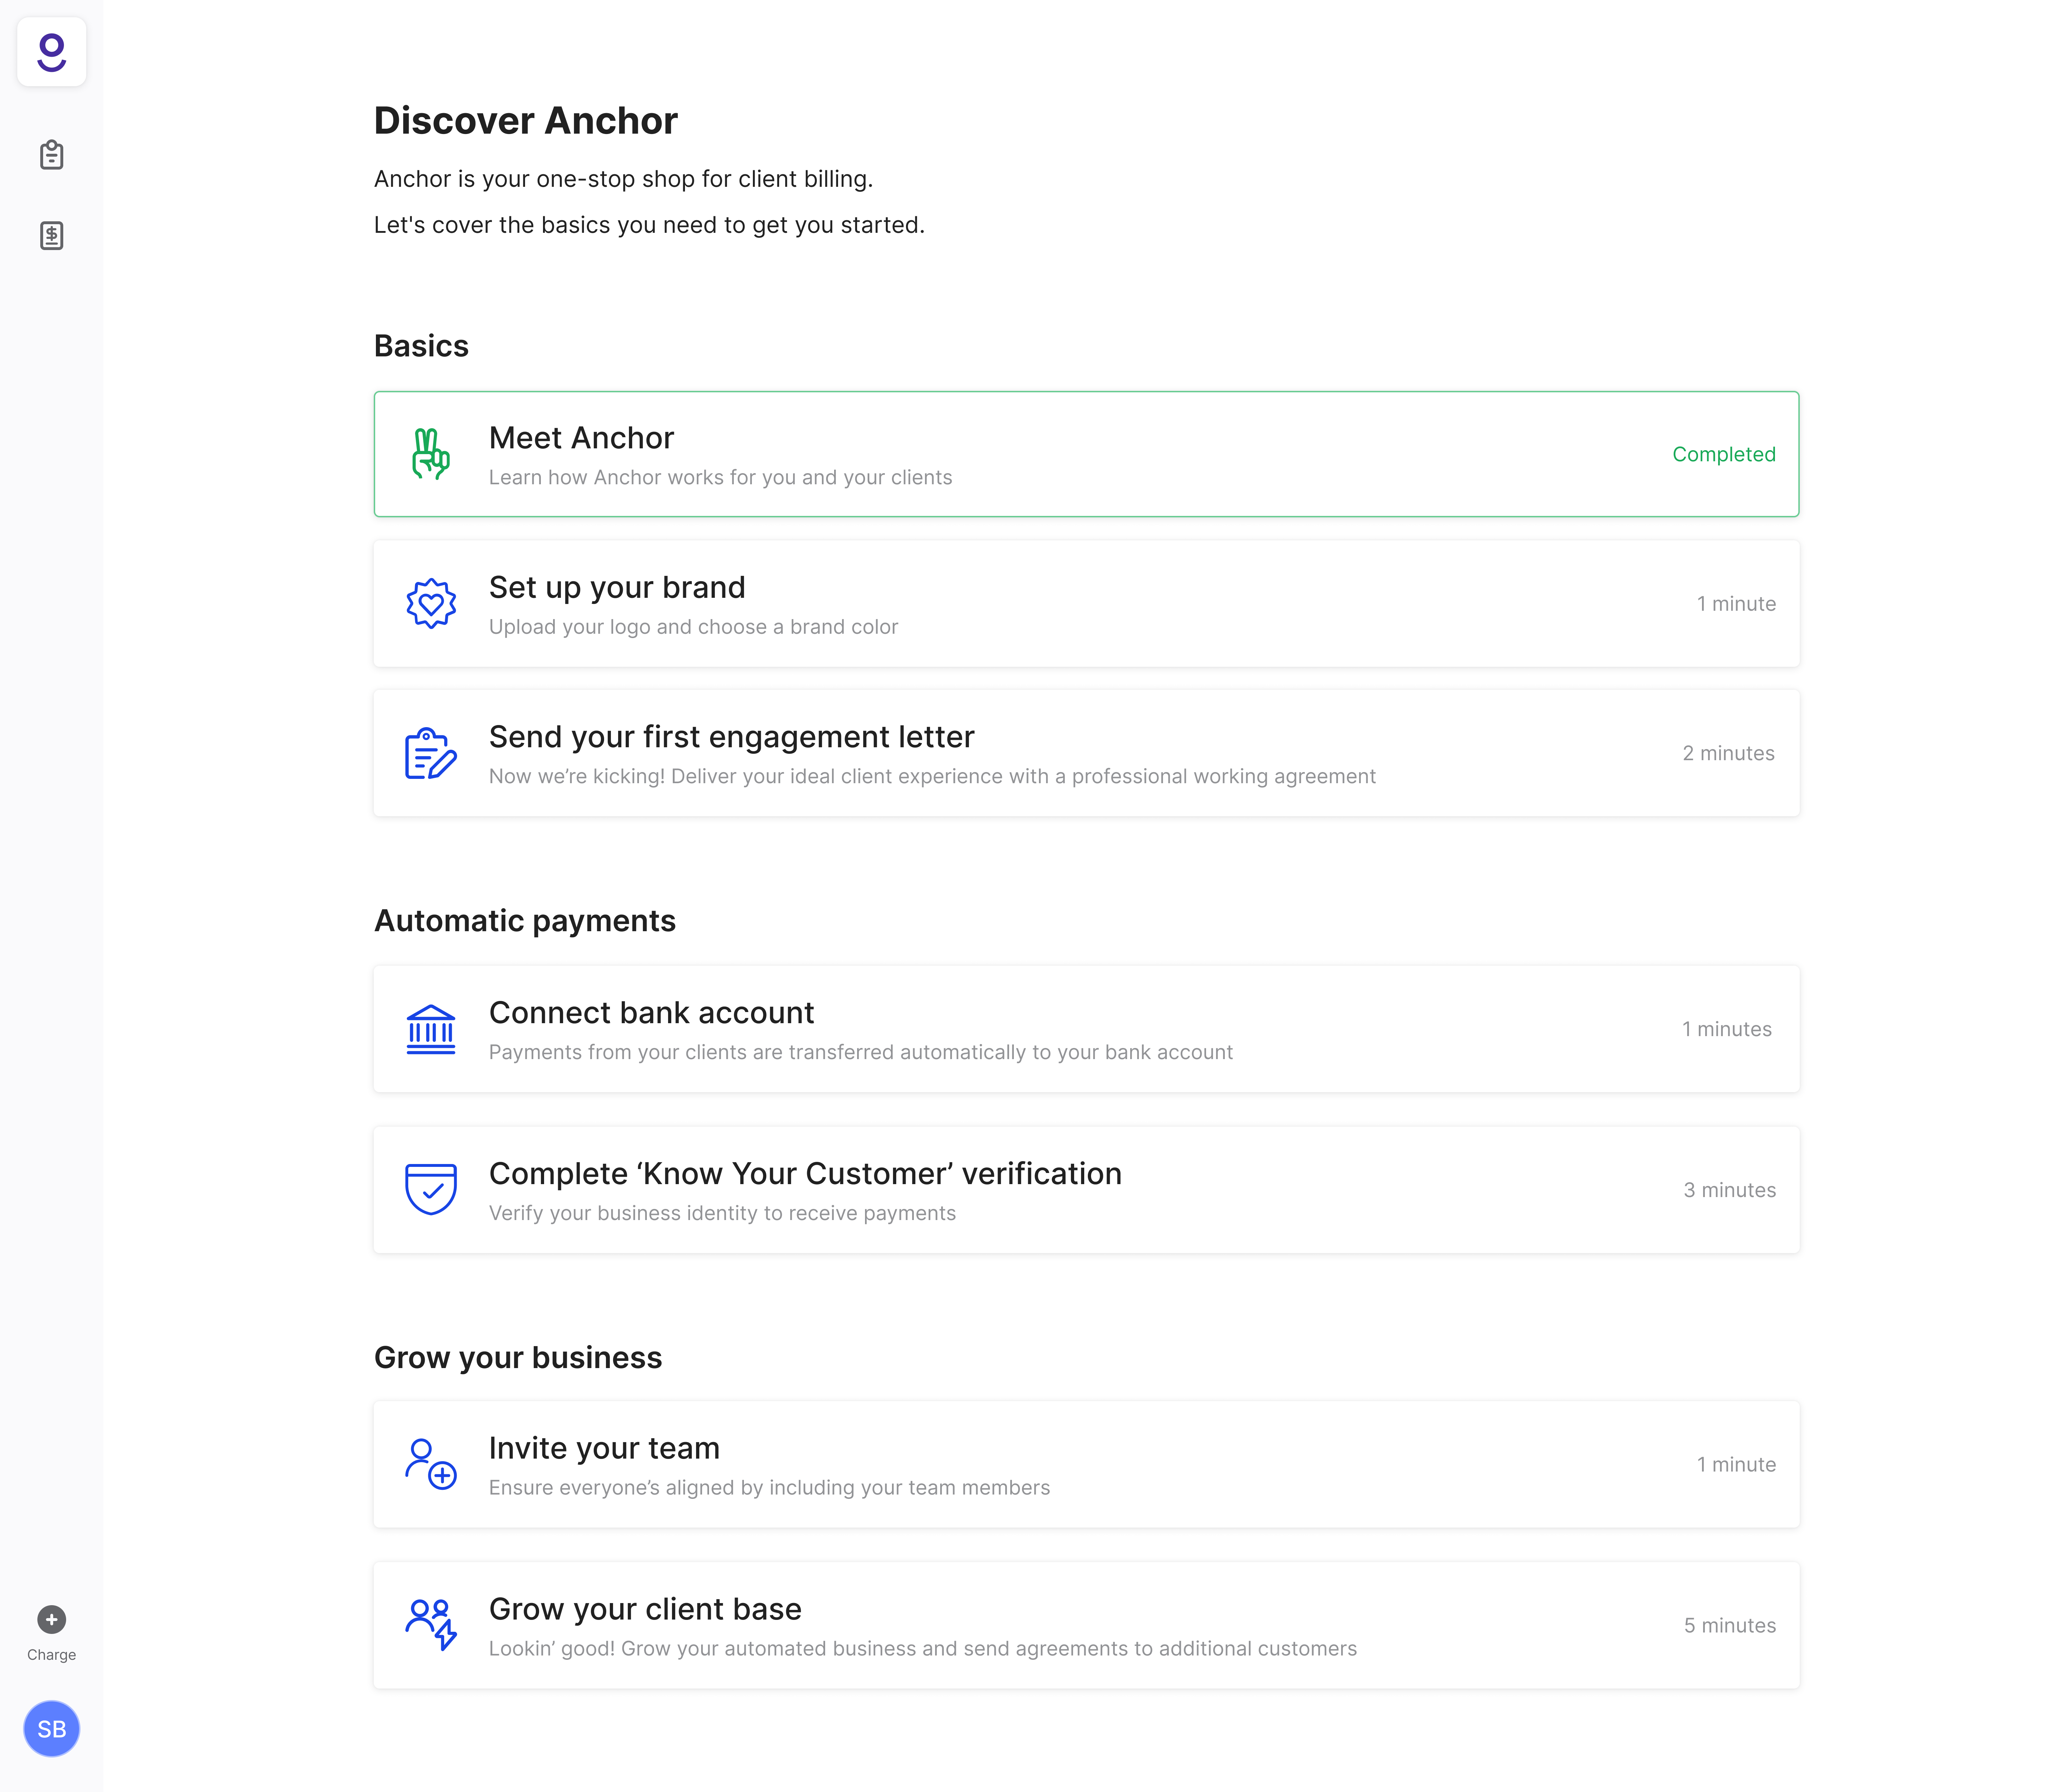
Task: Click "Anchor is your one-stop shop" intro line
Action: 623,179
